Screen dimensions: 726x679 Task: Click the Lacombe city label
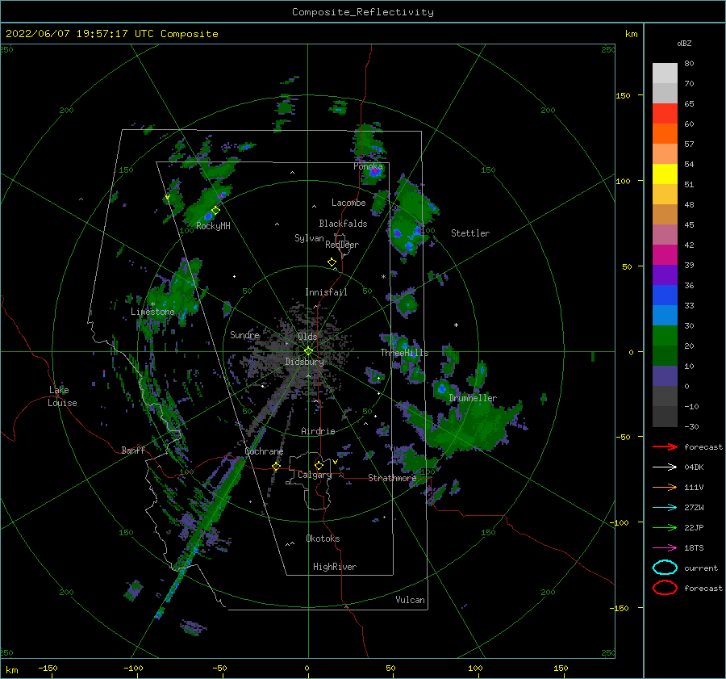348,203
